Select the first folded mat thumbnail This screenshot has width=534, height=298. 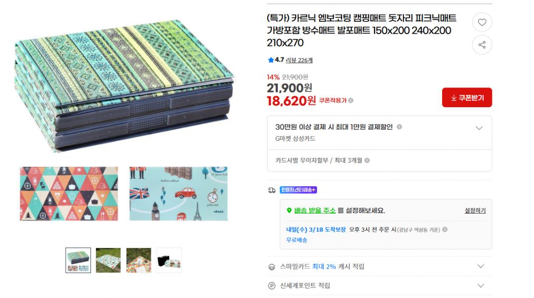point(78,260)
